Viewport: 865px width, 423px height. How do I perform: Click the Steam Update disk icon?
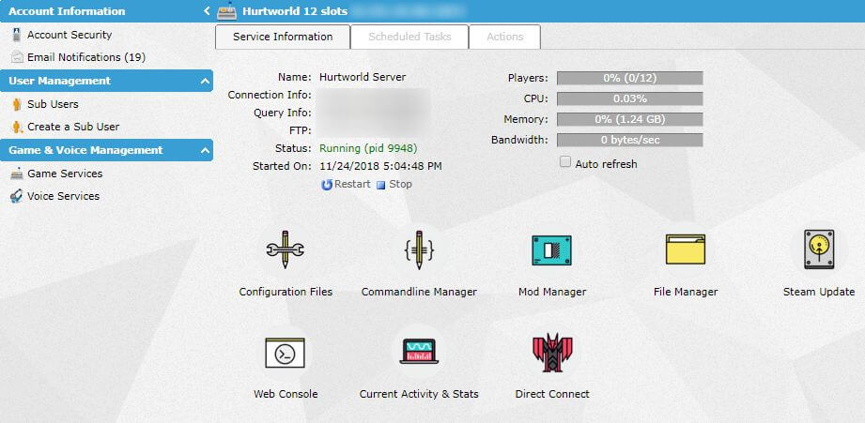[818, 250]
